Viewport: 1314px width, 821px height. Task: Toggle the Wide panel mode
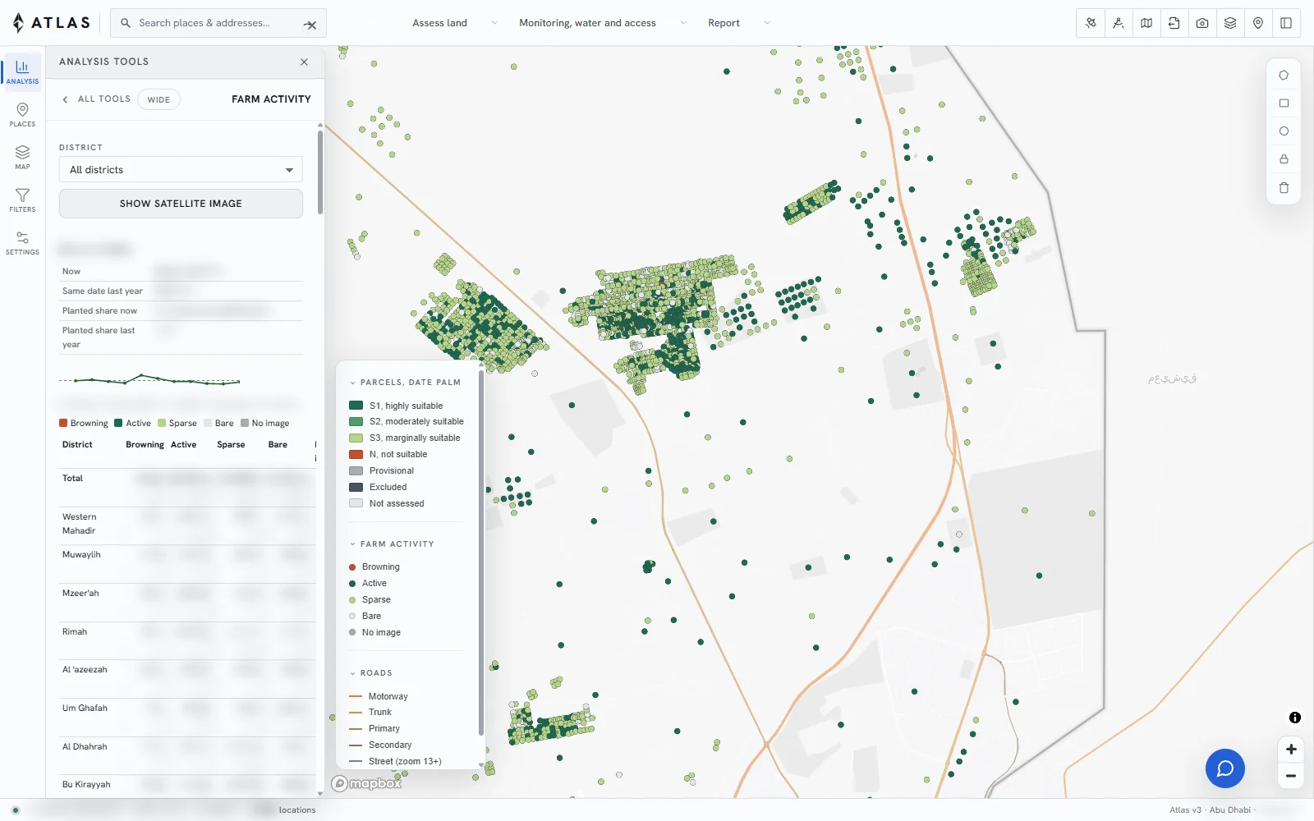[x=159, y=99]
